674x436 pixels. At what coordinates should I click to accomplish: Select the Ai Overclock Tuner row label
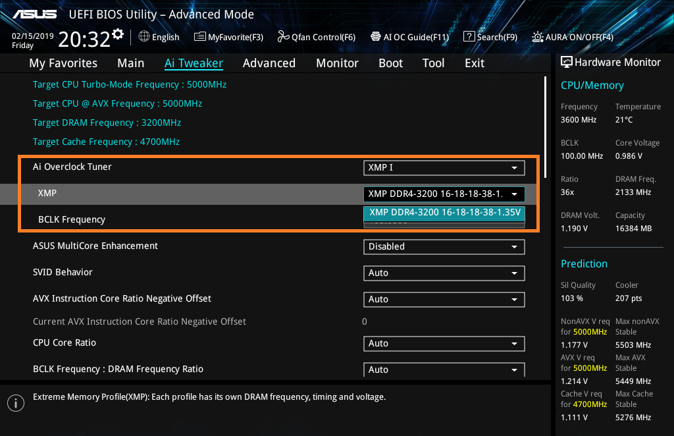[x=72, y=167]
